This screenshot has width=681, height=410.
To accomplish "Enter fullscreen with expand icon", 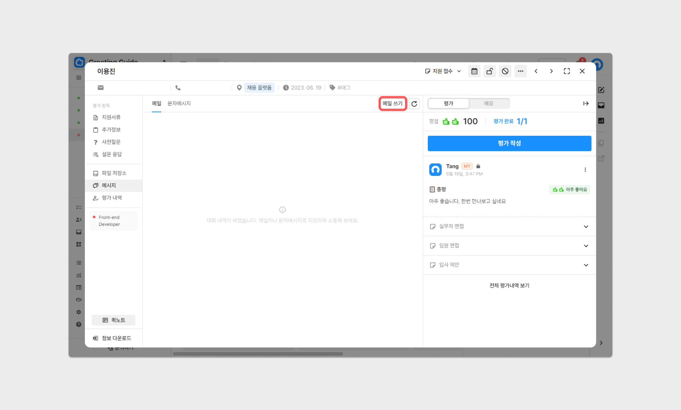I will 567,71.
